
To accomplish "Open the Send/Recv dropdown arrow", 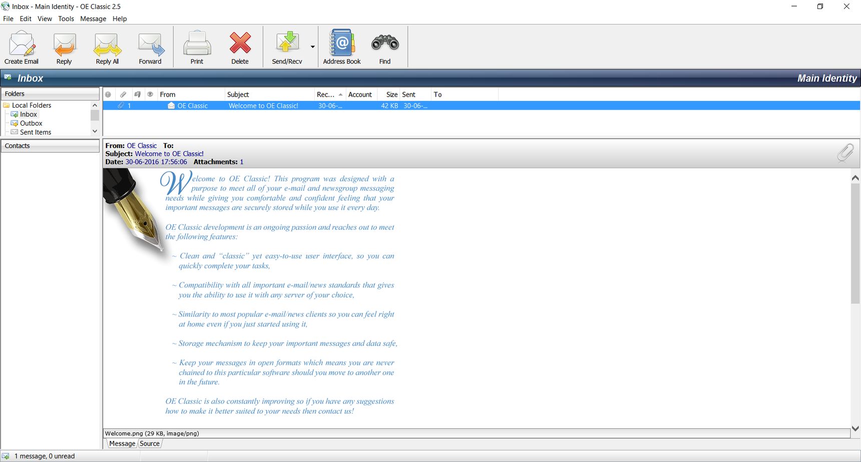I will (x=312, y=47).
